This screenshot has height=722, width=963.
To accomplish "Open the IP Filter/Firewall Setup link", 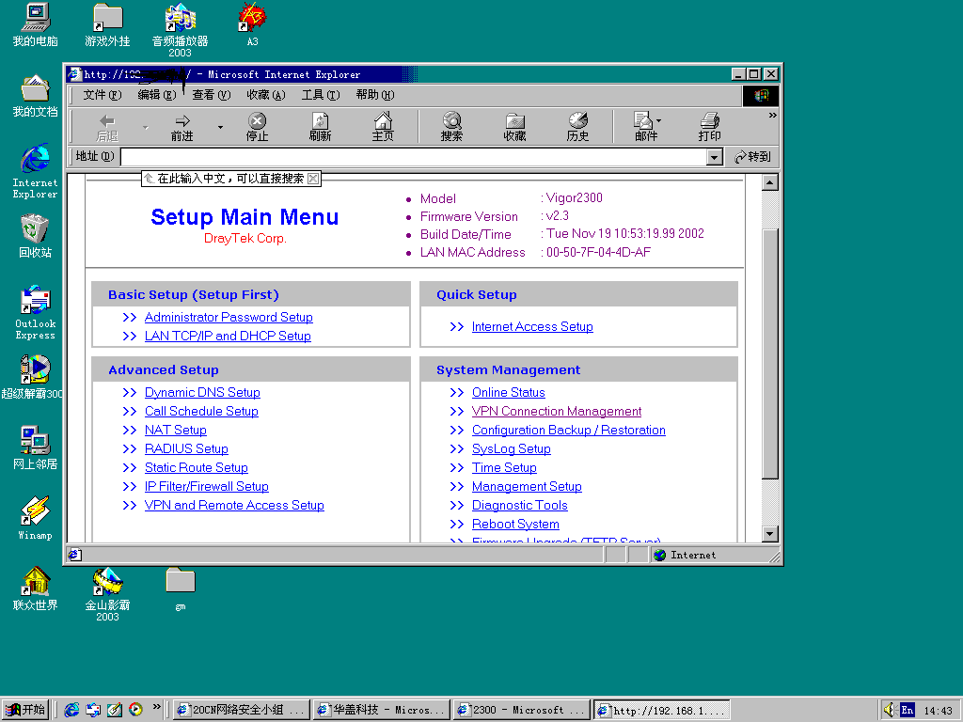I will click(x=207, y=487).
